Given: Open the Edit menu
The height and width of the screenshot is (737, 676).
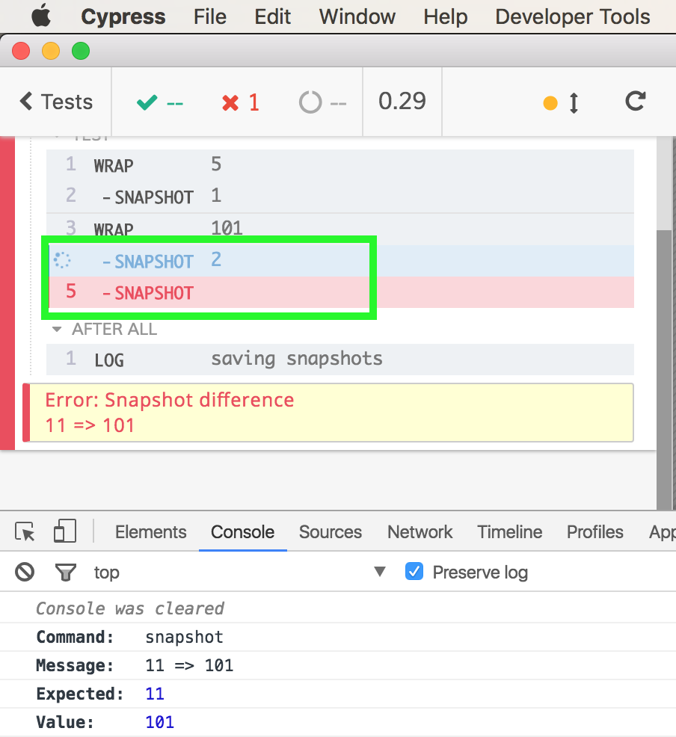Looking at the screenshot, I should [273, 17].
